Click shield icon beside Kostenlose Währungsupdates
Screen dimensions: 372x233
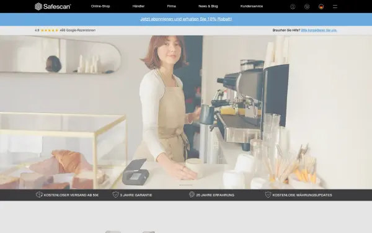coord(268,194)
